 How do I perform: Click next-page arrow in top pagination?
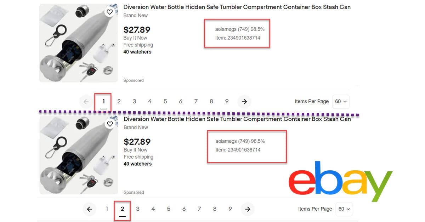[244, 102]
